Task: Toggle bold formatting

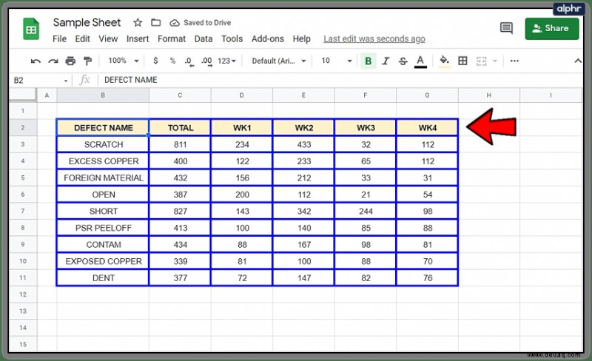Action: click(x=368, y=61)
